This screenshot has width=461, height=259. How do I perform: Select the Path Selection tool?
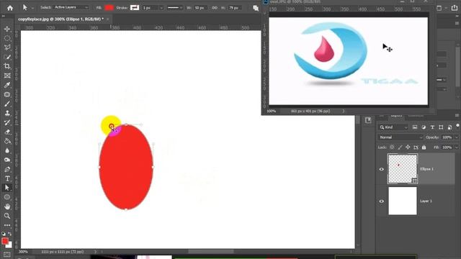coord(7,188)
